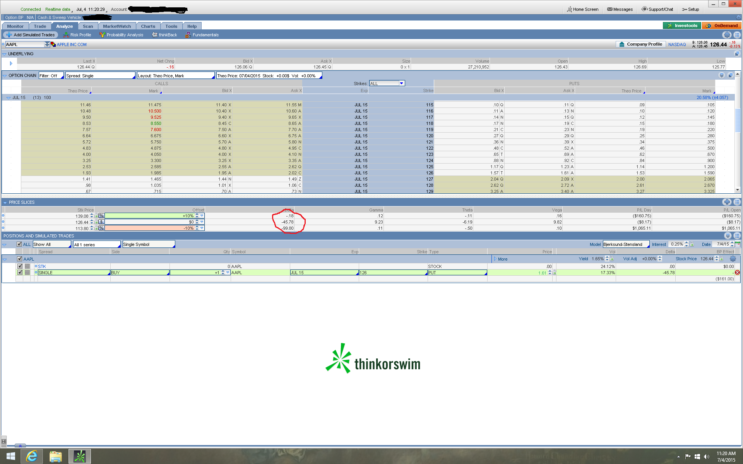Image resolution: width=743 pixels, height=464 pixels.
Task: Open the Strikes dropdown
Action: (x=387, y=84)
